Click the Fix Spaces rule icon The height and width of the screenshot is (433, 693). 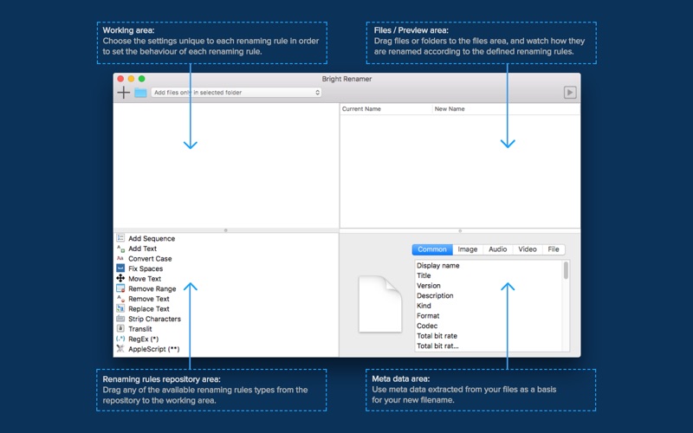tap(120, 268)
